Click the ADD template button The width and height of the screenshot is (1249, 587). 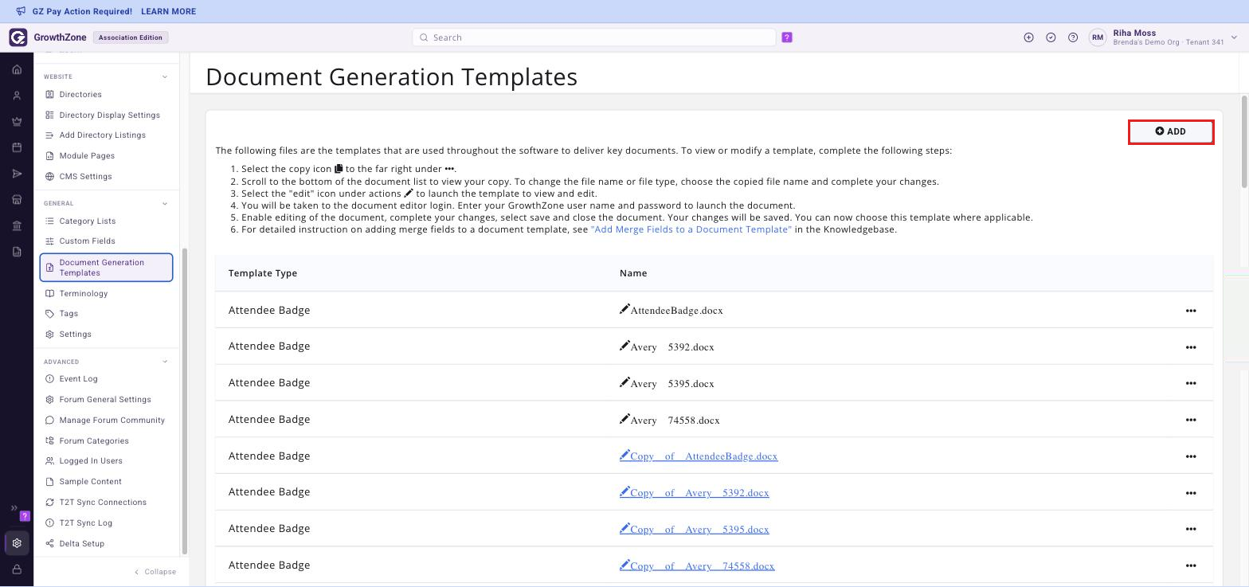point(1171,131)
